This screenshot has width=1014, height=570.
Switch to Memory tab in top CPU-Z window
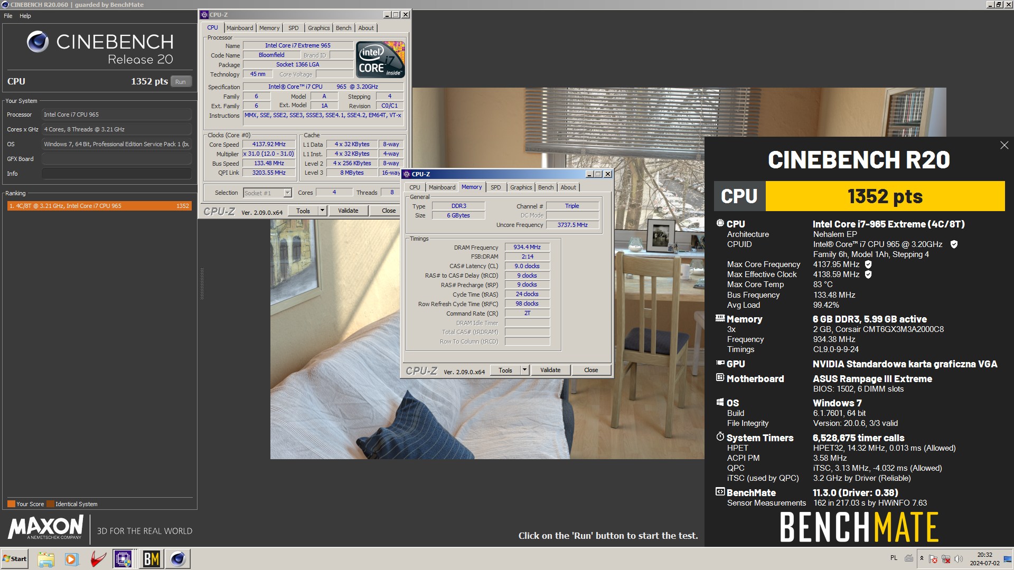click(x=269, y=28)
